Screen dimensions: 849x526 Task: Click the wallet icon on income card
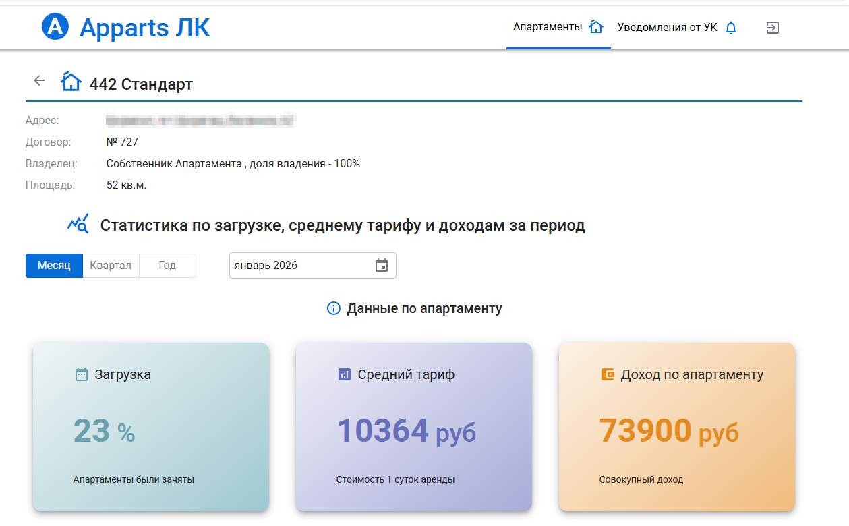(608, 374)
